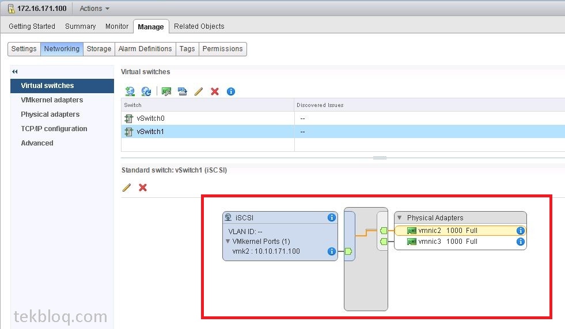Switch to the Storage sub-tab
The height and width of the screenshot is (329, 565).
98,49
